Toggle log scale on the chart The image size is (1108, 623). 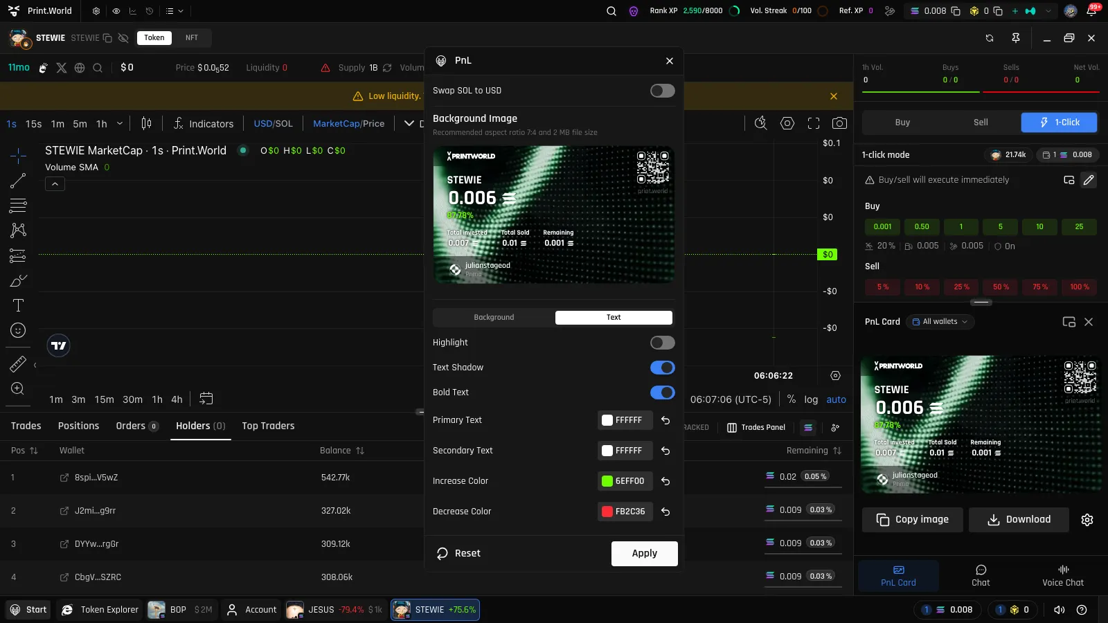point(811,399)
